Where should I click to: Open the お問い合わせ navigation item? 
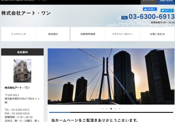(157, 34)
